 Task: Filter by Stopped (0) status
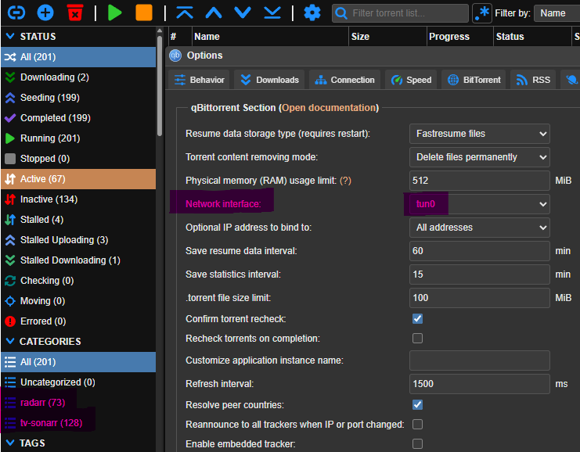pyautogui.click(x=78, y=159)
